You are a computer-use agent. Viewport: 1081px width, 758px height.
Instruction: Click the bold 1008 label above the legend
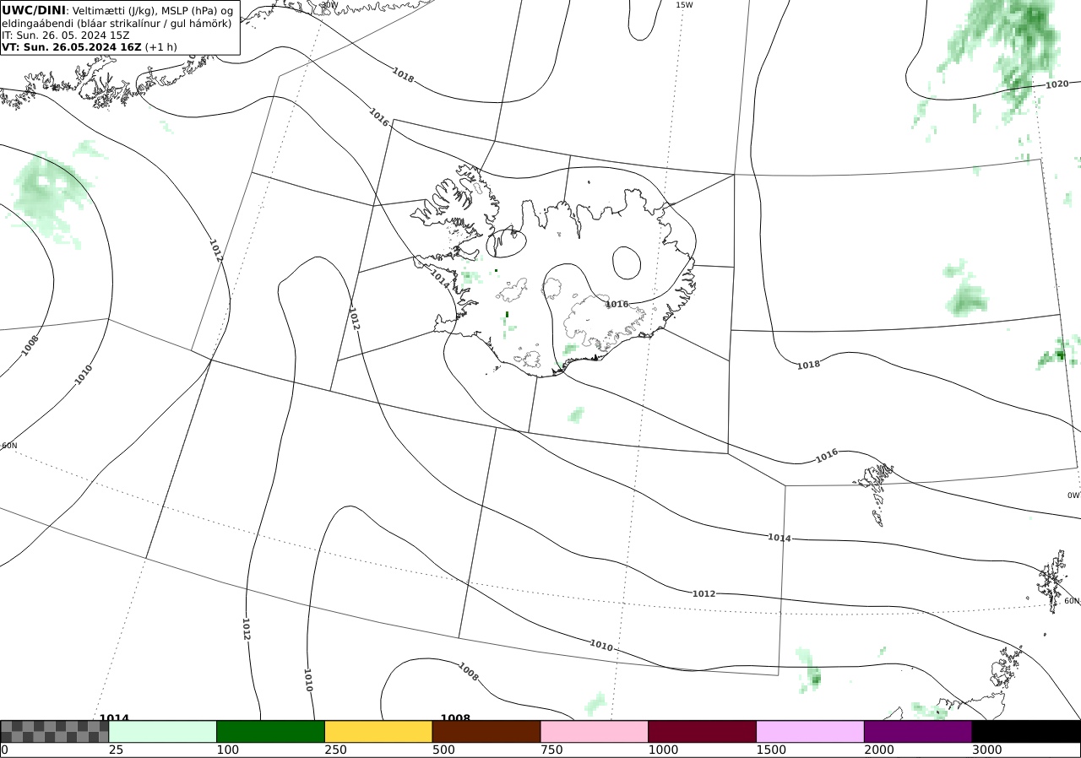(455, 718)
